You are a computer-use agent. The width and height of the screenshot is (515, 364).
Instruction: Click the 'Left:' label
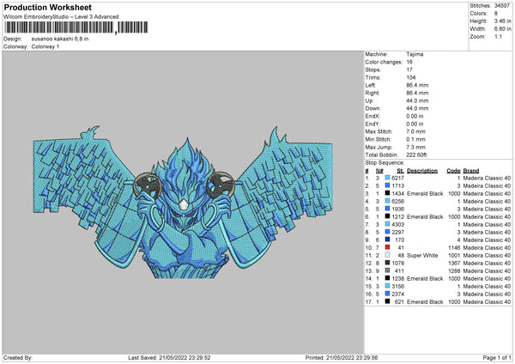pyautogui.click(x=370, y=85)
